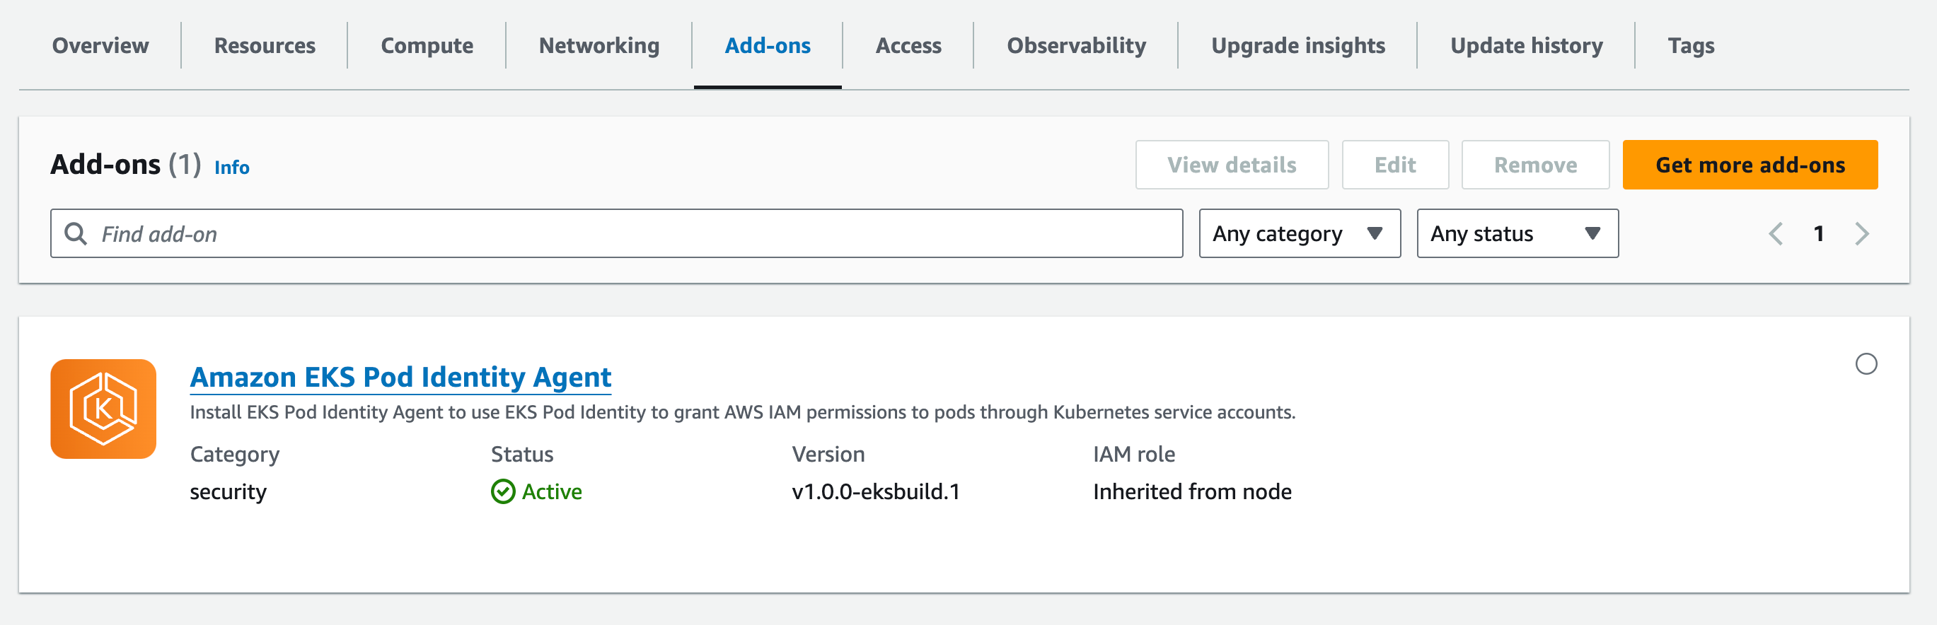Open the Amazon EKS Pod Identity Agent link

tap(400, 377)
